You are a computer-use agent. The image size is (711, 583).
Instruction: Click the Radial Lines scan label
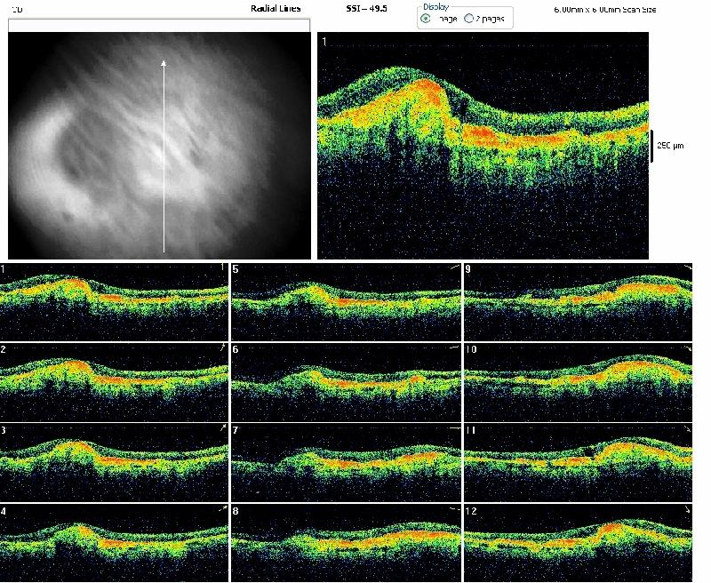(x=276, y=8)
